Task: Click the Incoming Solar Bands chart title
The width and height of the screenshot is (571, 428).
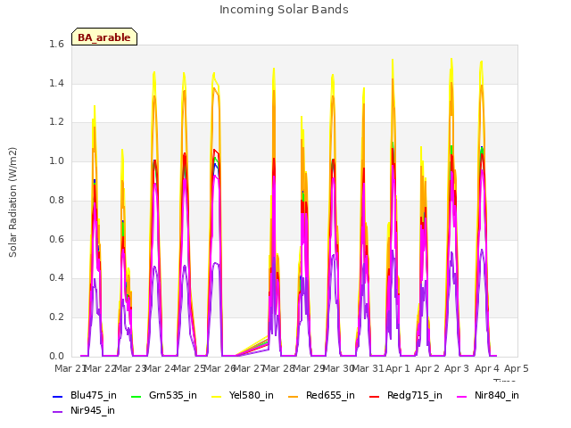Action: click(284, 10)
